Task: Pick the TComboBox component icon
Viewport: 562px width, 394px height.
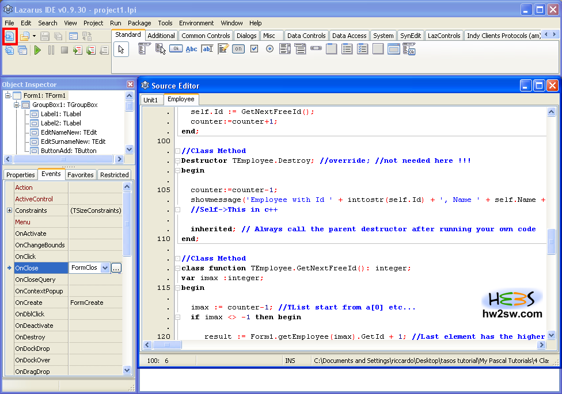Action: pos(301,49)
